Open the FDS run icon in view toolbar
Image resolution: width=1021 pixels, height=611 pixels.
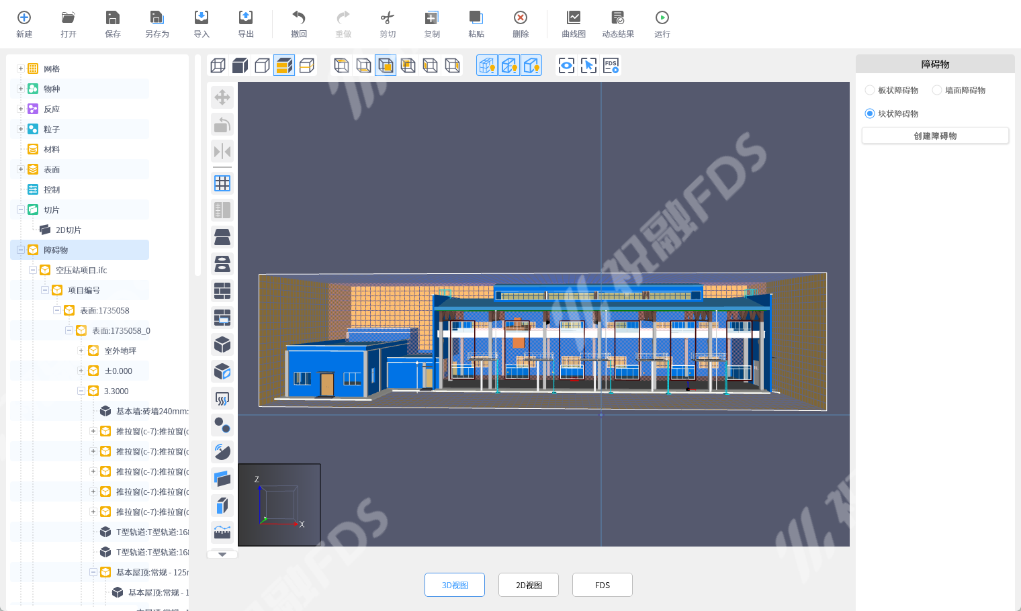coord(611,65)
